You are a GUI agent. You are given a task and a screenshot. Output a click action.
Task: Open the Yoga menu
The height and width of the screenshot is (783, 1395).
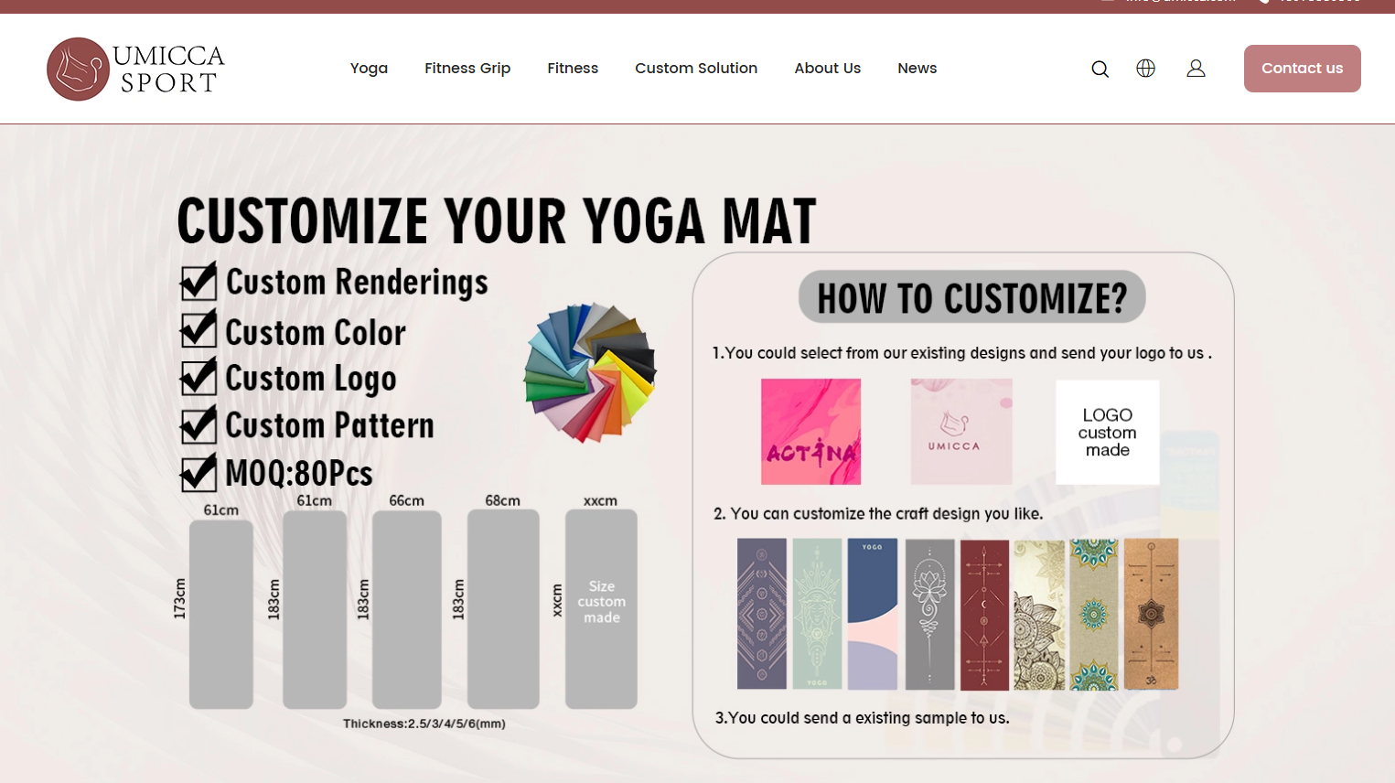click(x=369, y=69)
